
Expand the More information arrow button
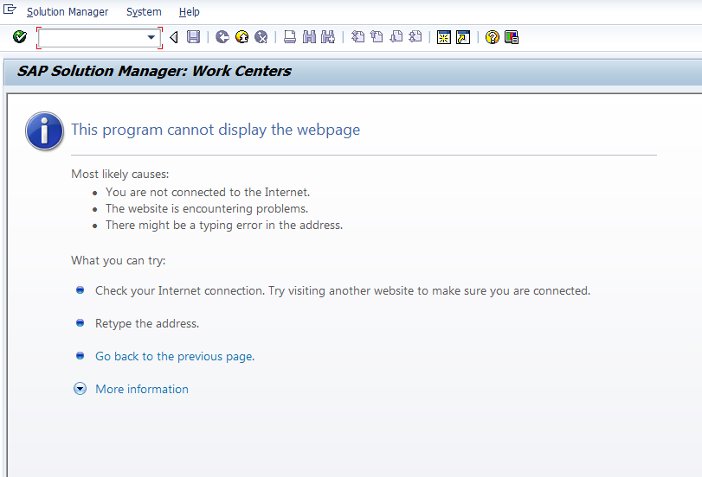tap(81, 389)
